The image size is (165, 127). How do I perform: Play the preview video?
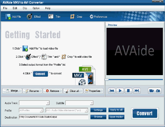click(120, 91)
